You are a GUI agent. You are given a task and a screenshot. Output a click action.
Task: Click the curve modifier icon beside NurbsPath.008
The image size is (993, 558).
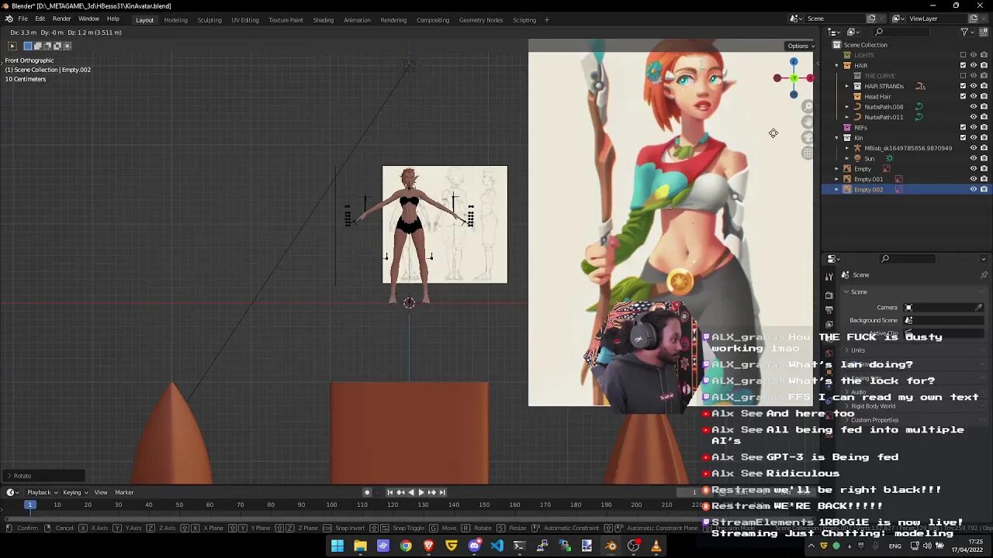click(919, 107)
